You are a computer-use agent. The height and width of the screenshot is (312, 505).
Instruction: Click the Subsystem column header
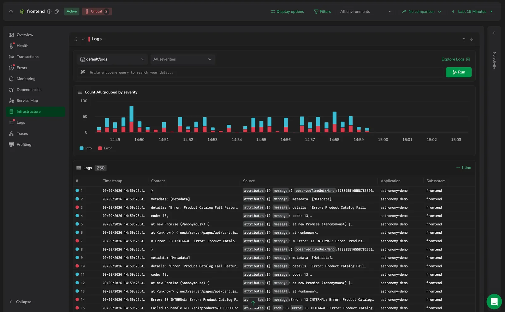coord(436,181)
